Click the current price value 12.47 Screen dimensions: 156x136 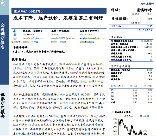coord(149,26)
